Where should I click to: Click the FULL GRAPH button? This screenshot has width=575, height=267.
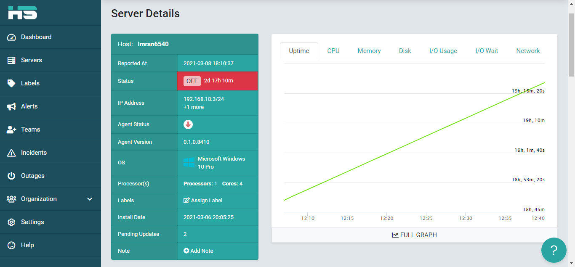[414, 235]
